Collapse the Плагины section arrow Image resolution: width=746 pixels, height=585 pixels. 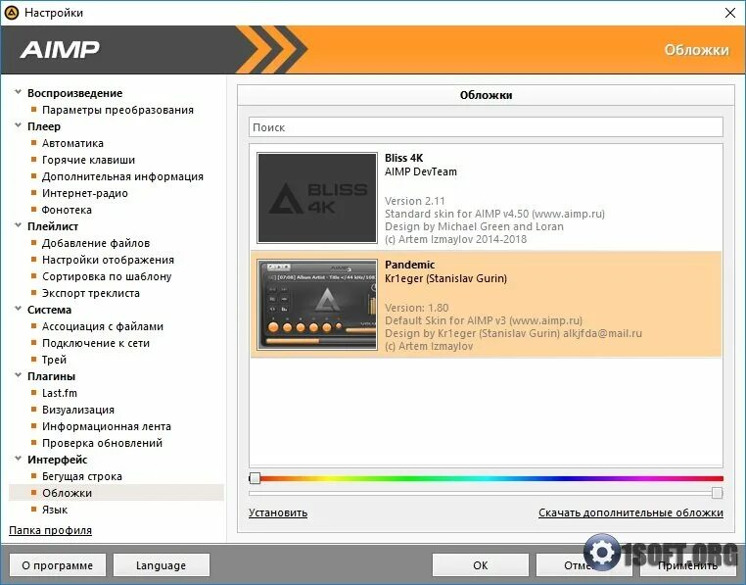tap(18, 375)
